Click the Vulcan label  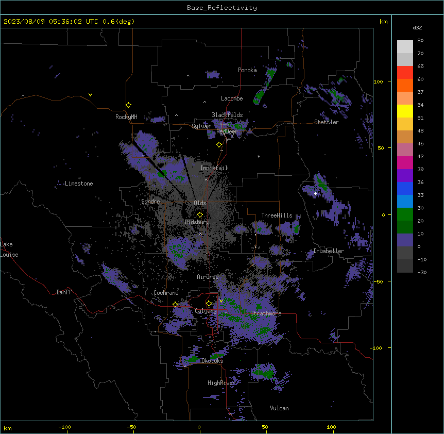(280, 408)
